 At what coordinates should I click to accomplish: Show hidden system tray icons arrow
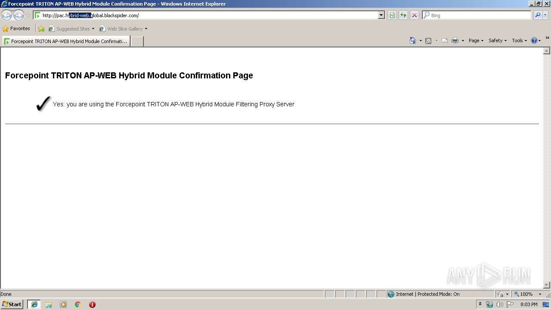tap(480, 304)
